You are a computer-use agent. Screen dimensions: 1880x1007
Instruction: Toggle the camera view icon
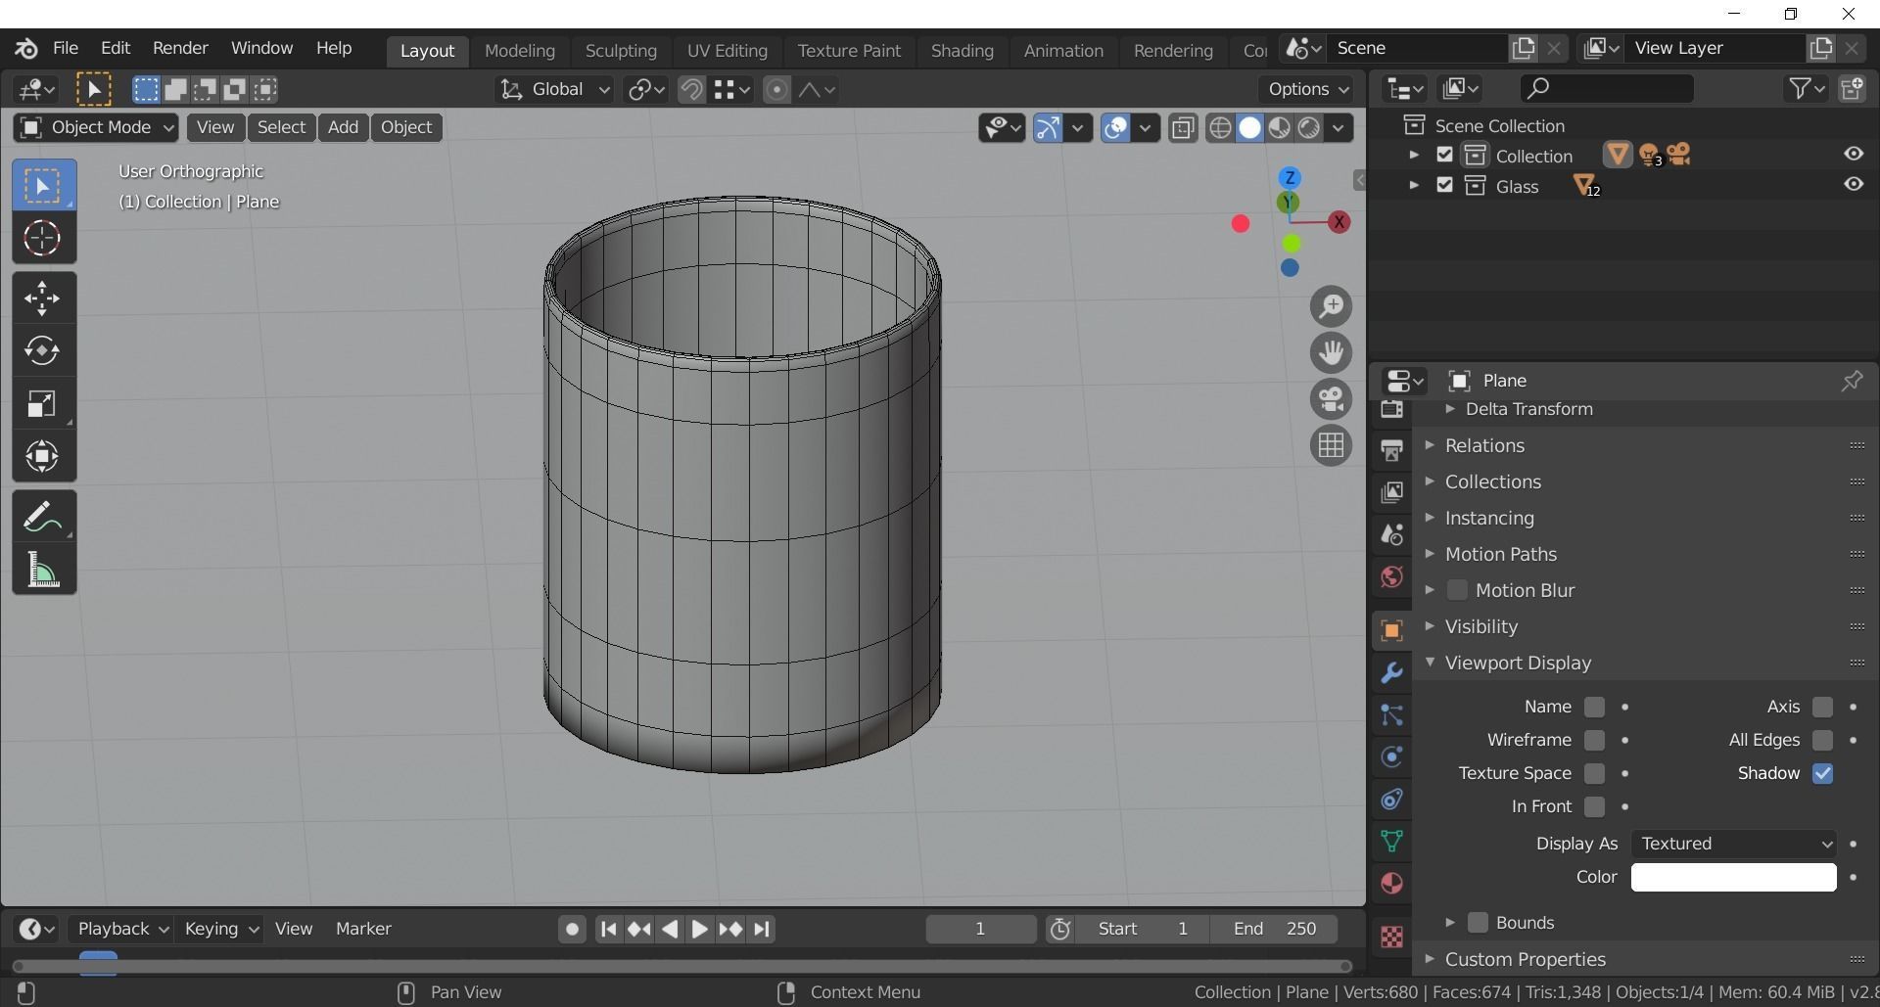pos(1331,399)
